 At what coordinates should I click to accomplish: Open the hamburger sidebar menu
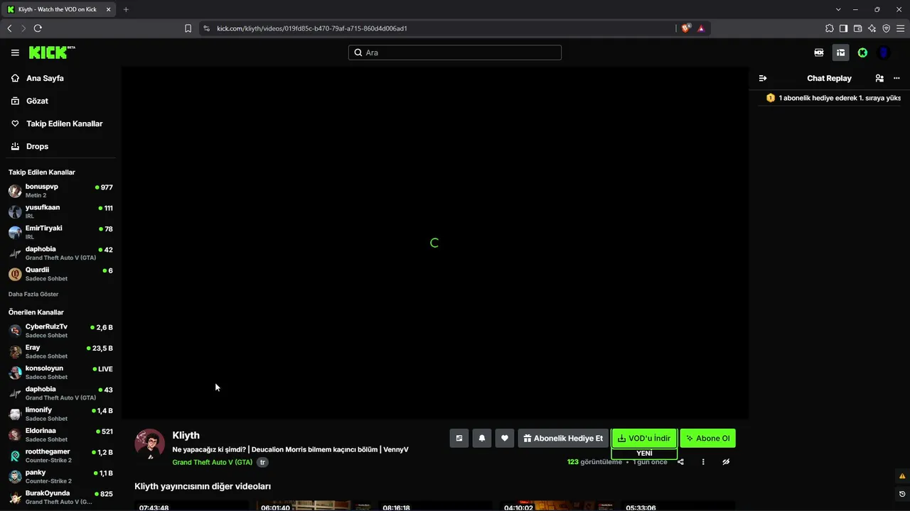click(x=15, y=53)
